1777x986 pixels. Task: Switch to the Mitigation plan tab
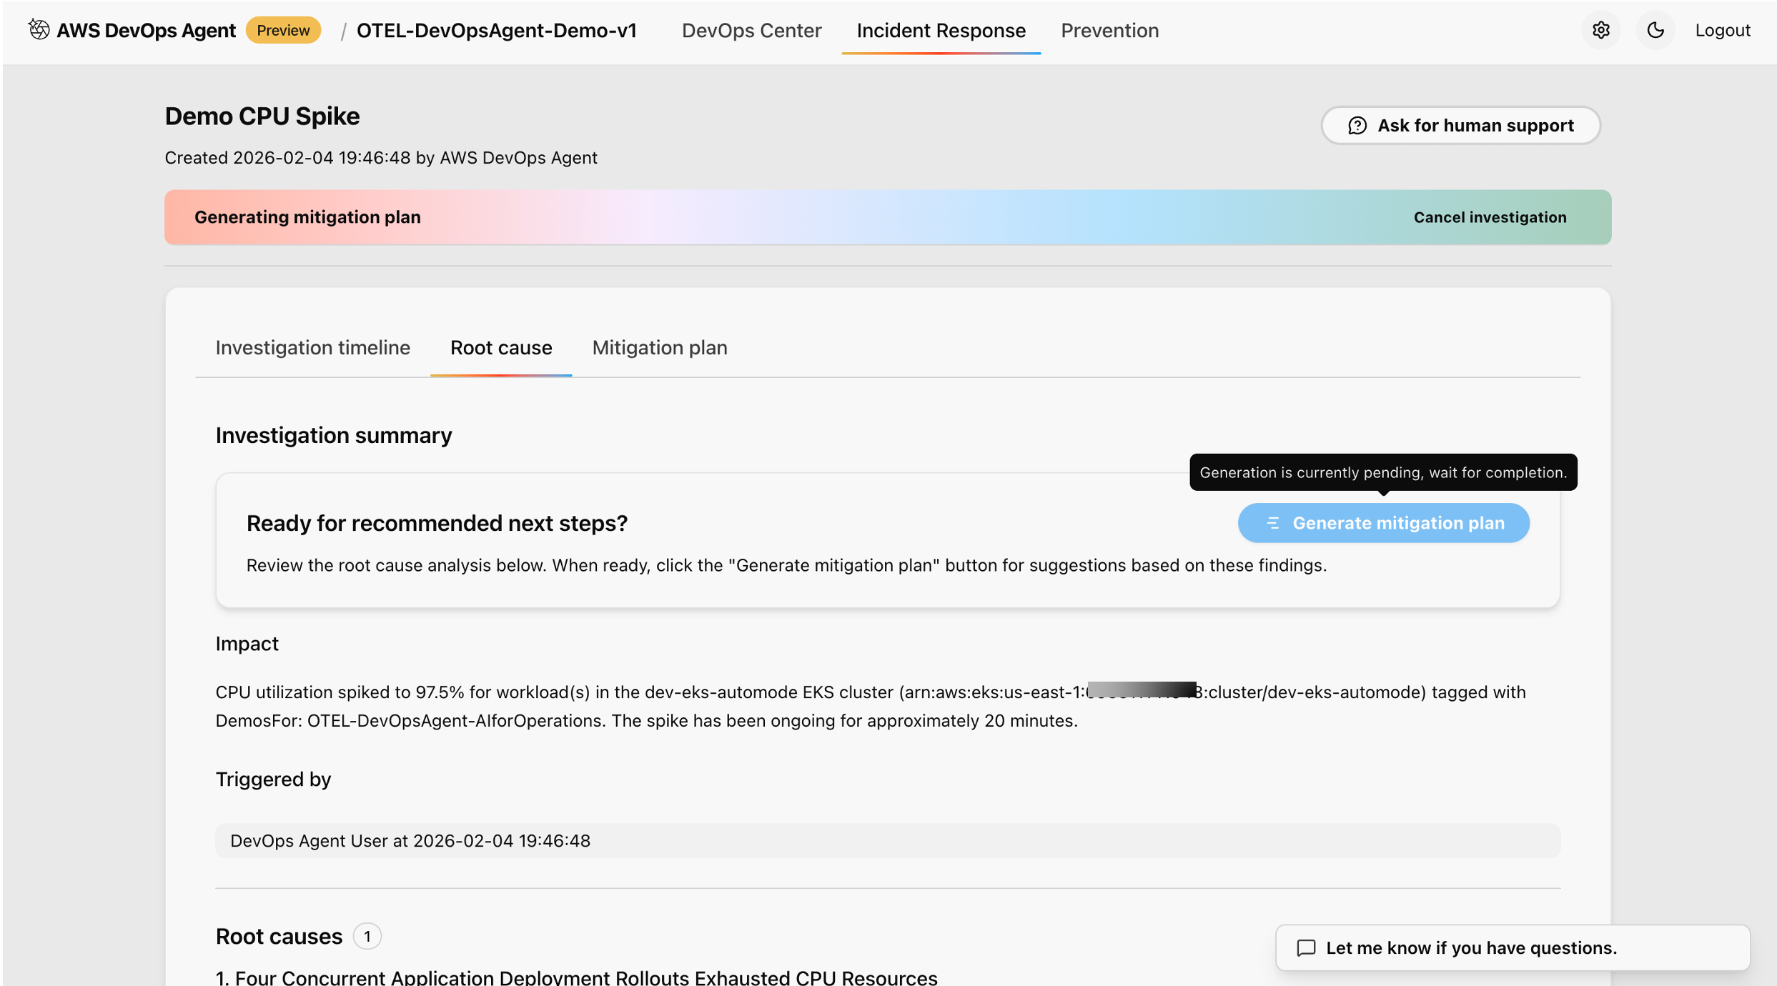point(659,347)
